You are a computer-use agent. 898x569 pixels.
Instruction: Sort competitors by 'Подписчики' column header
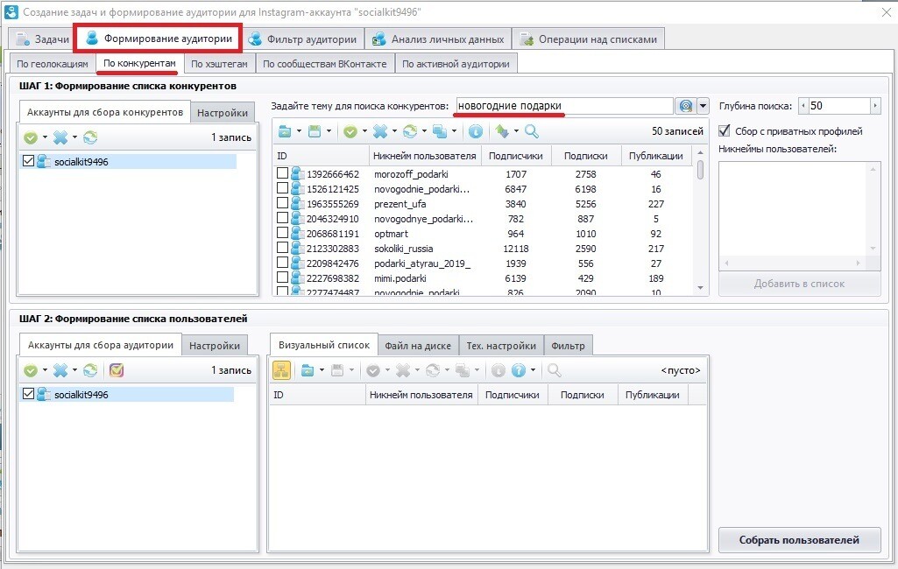(x=515, y=156)
